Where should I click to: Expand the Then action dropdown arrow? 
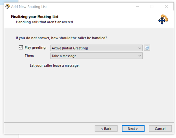tap(140, 56)
